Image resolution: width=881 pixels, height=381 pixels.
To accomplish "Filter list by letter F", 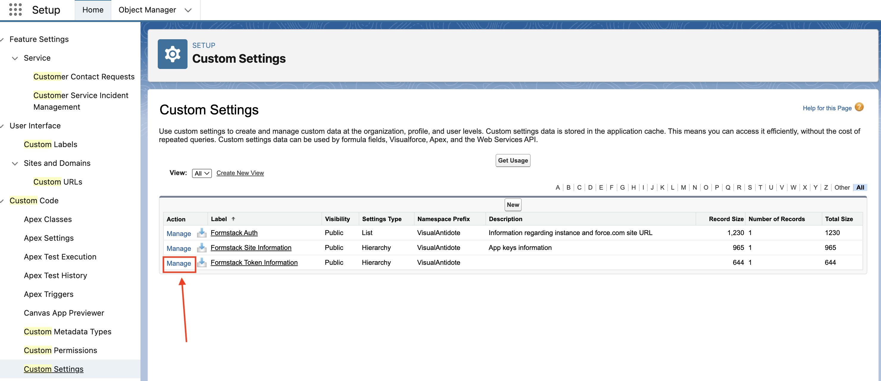I will 611,188.
